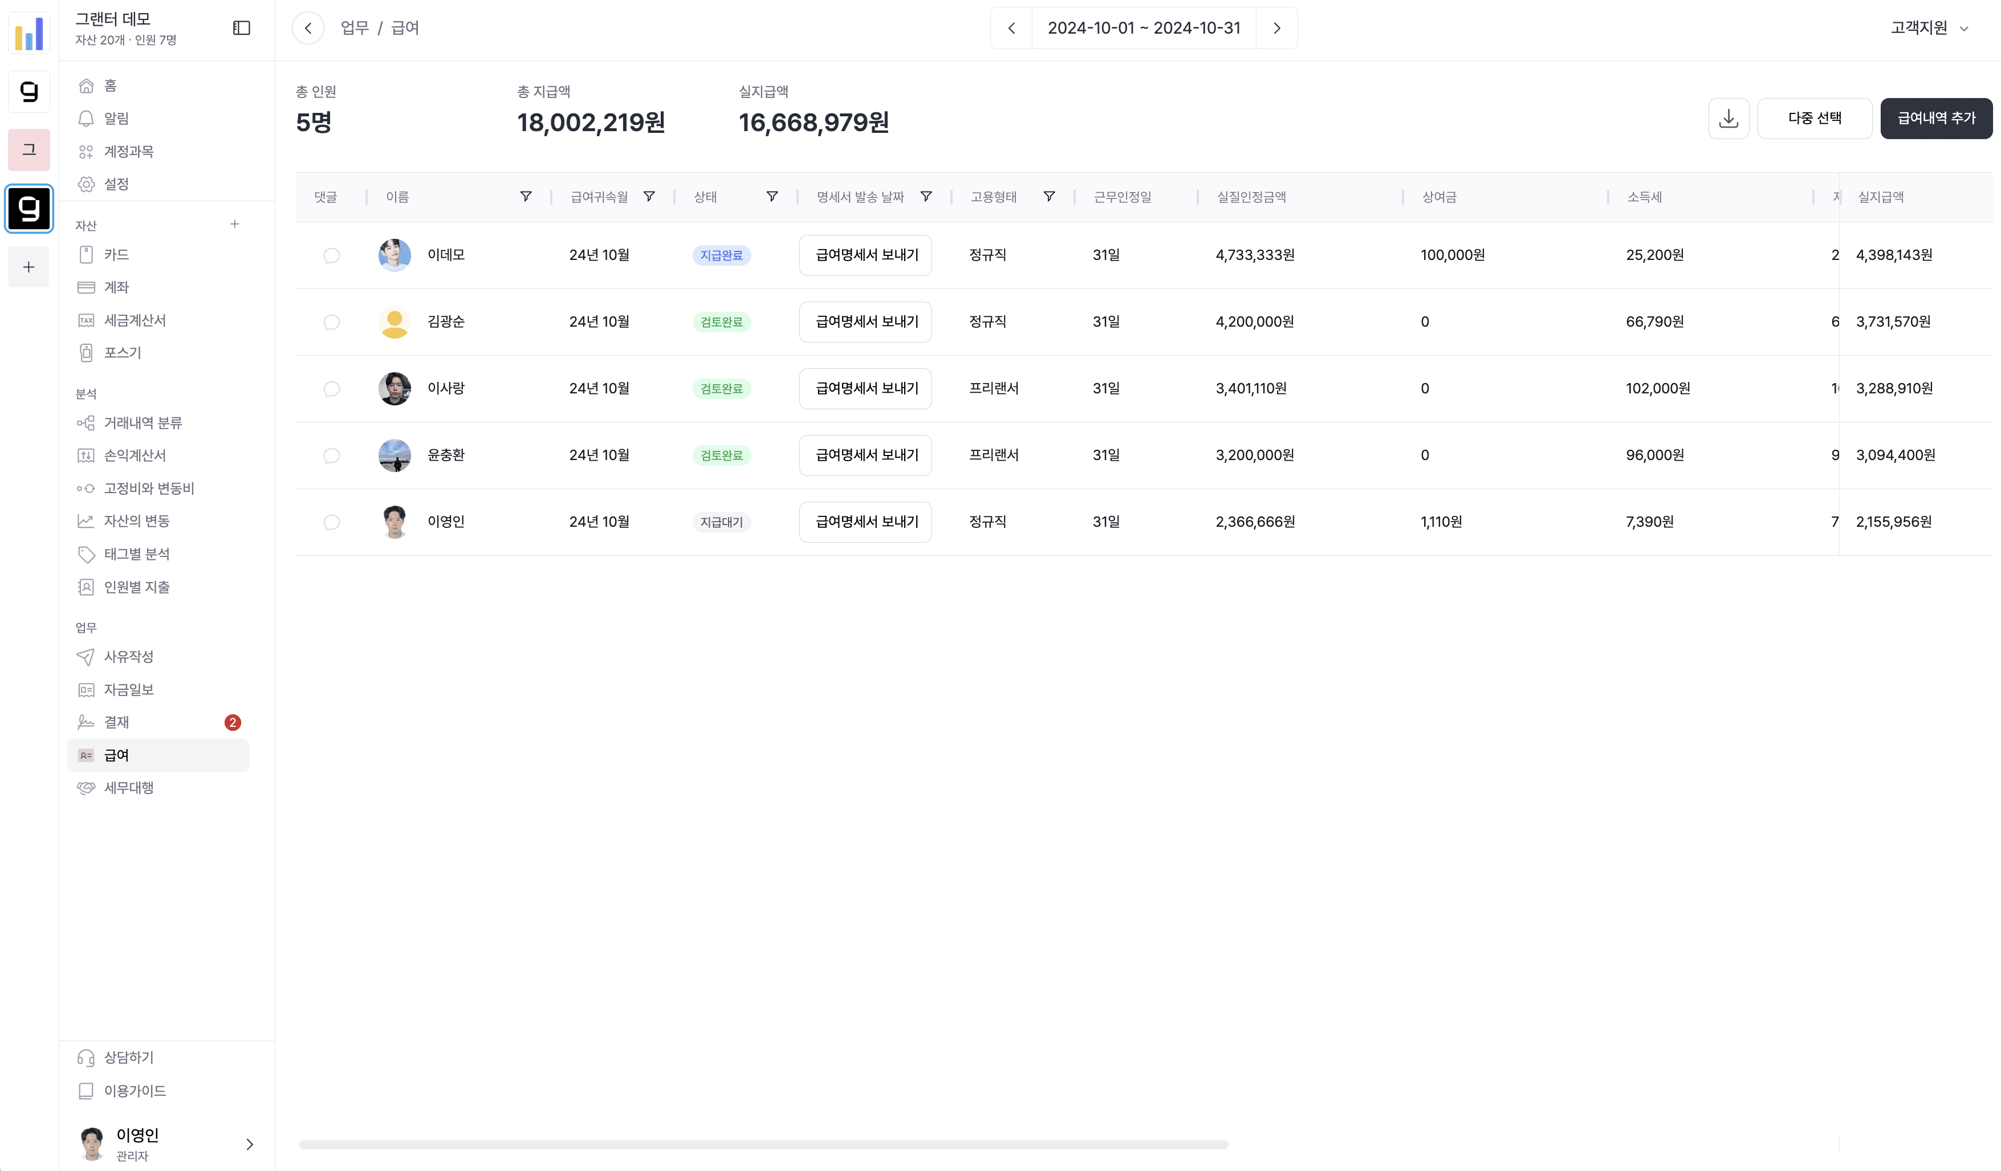The height and width of the screenshot is (1171, 2001).
Task: Open the 고객지원 dropdown
Action: [1929, 28]
